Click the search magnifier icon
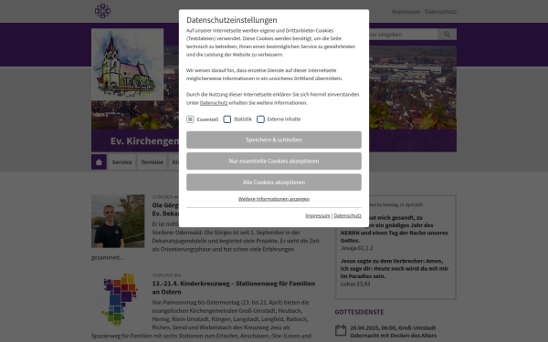 [447, 35]
